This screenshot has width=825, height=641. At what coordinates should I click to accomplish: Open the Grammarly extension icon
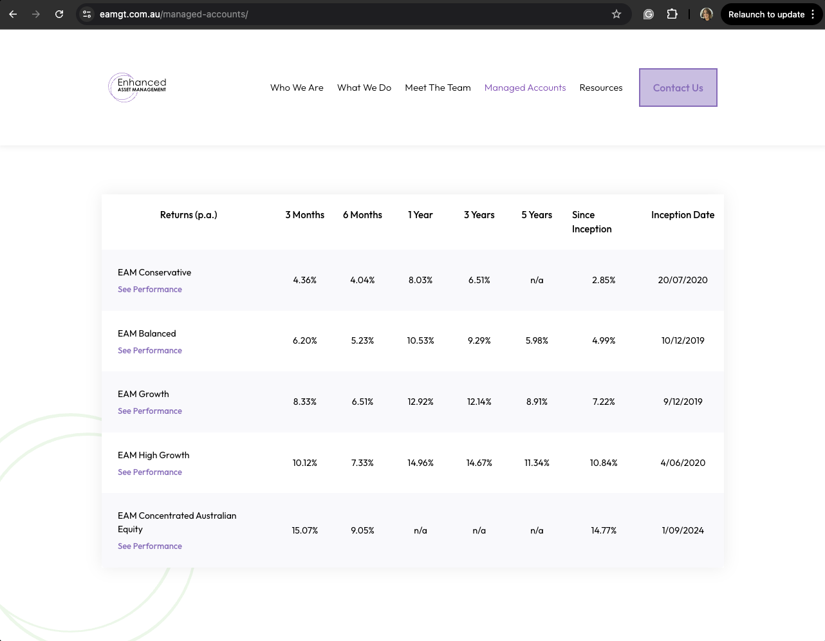pos(649,14)
